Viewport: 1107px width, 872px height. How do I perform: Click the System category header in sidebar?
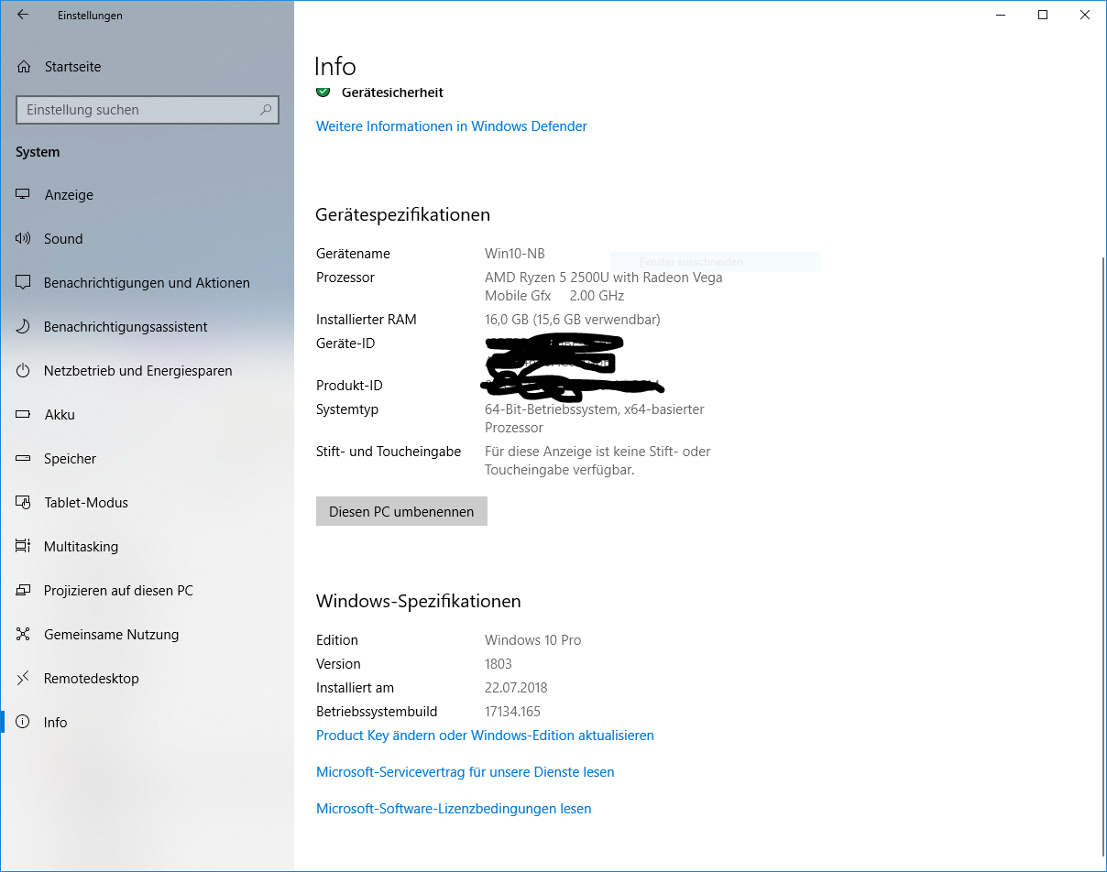[38, 152]
